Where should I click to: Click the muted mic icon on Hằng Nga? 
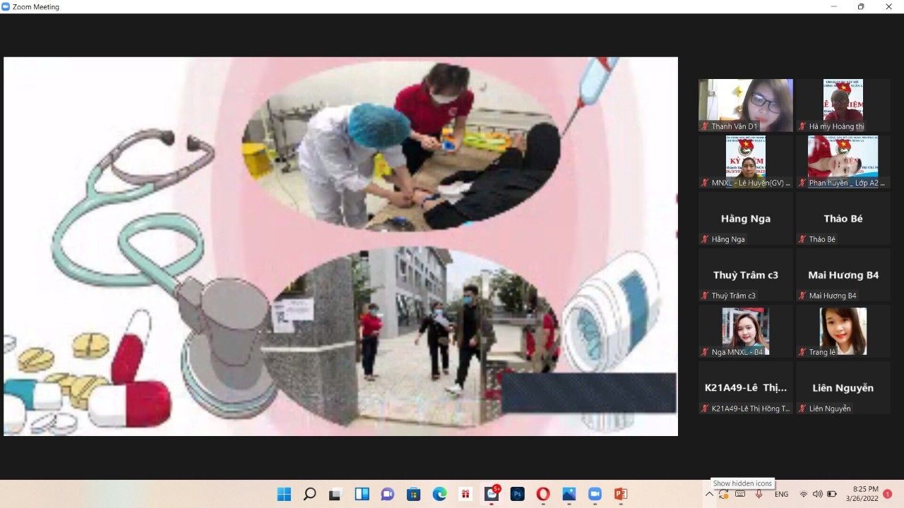click(704, 239)
